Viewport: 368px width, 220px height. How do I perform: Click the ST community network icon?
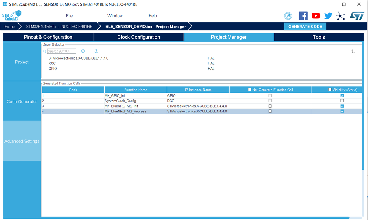click(340, 16)
